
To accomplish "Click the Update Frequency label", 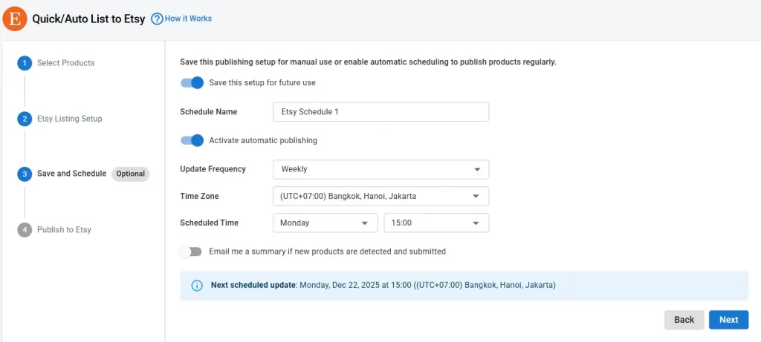I will pyautogui.click(x=213, y=169).
